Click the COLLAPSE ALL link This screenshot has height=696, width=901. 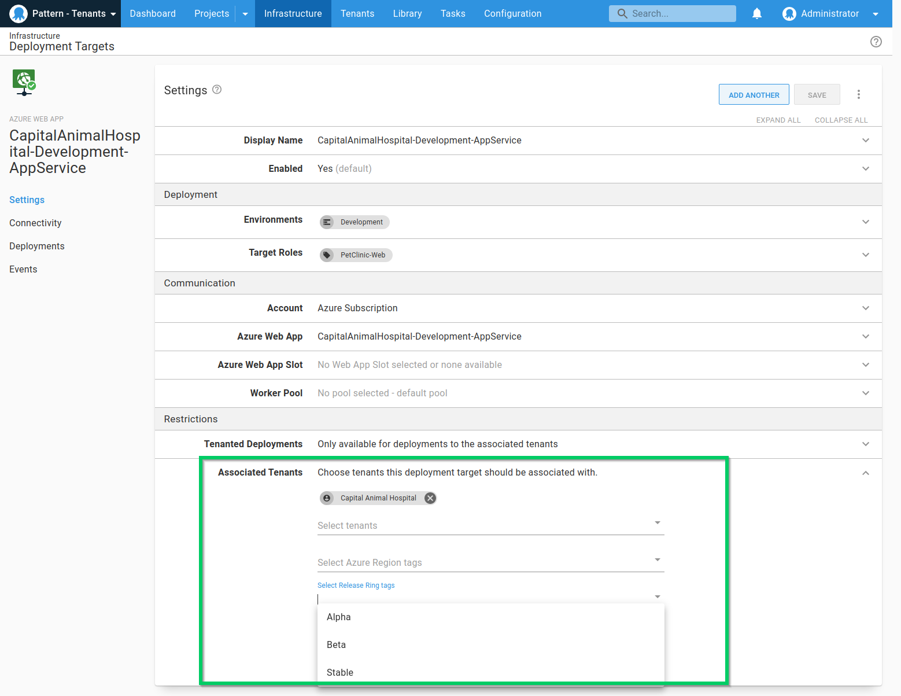(841, 120)
